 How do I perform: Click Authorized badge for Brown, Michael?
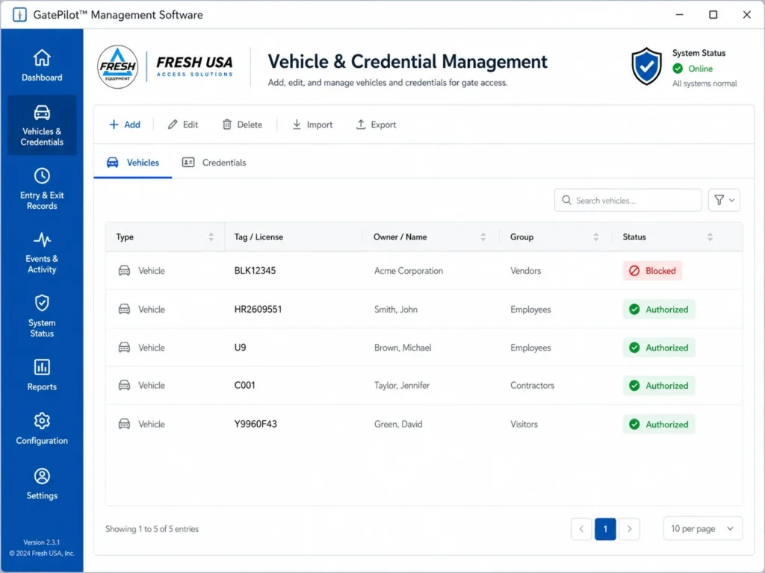pos(659,348)
